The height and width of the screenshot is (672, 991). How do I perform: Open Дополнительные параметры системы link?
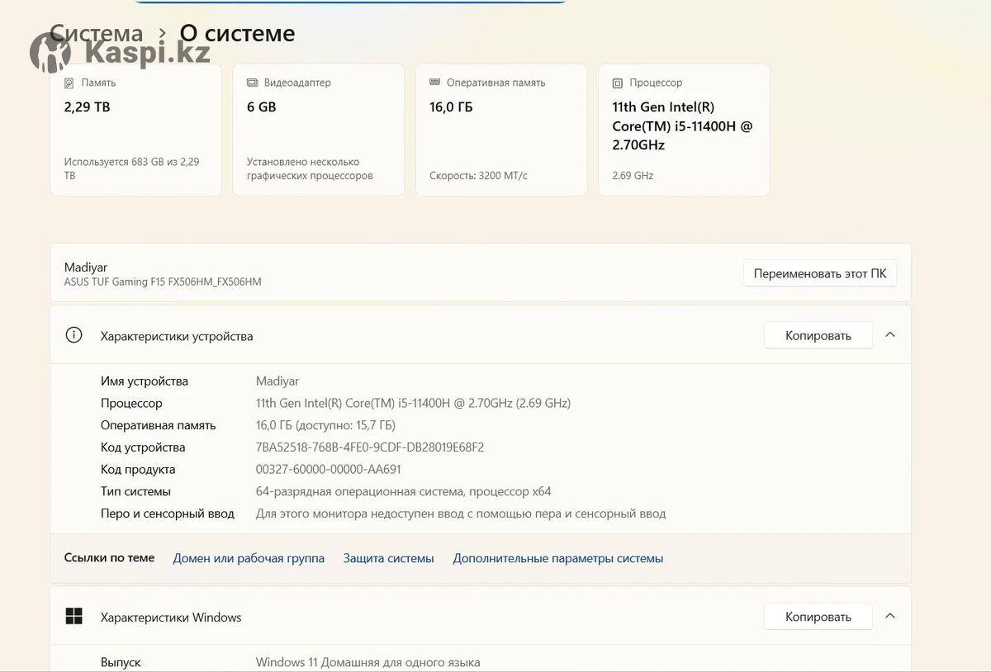coord(557,558)
